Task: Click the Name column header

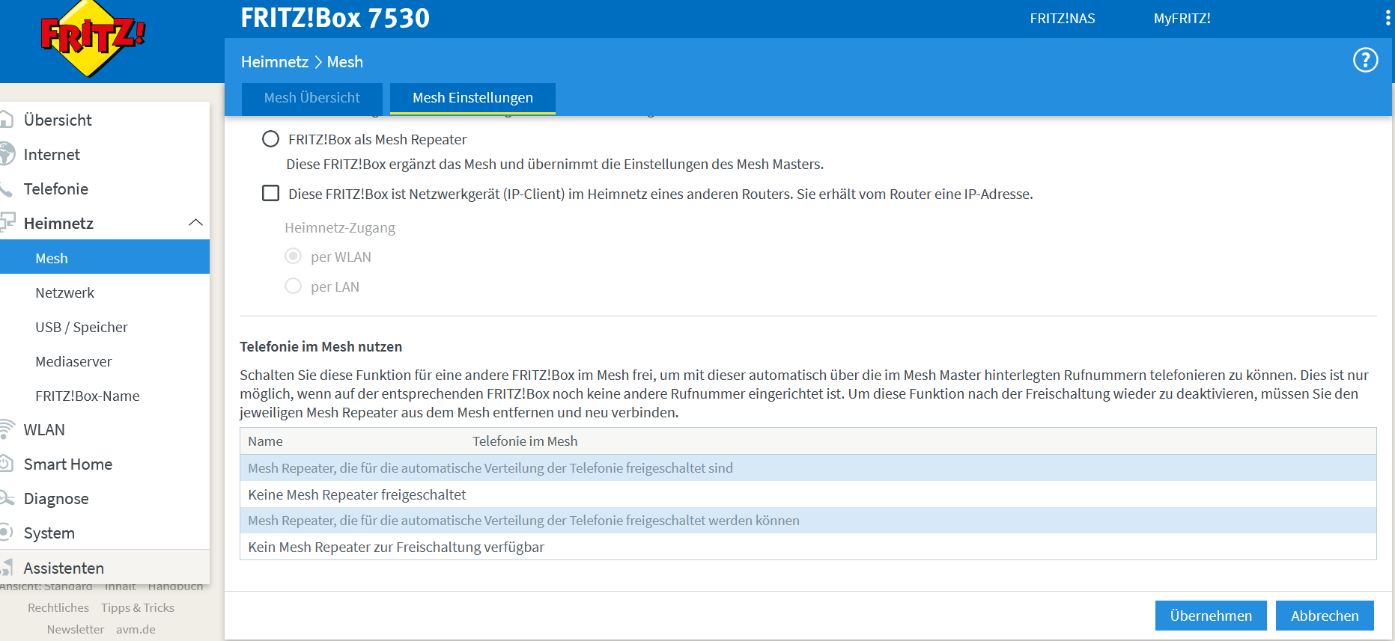Action: pos(266,441)
